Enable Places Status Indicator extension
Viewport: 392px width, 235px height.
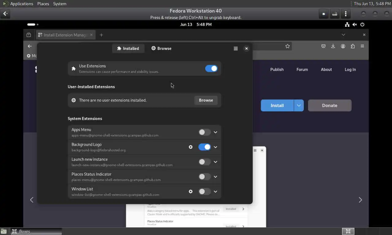click(x=205, y=177)
